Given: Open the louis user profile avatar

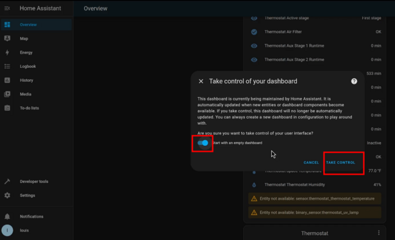Looking at the screenshot, I should [x=7, y=230].
